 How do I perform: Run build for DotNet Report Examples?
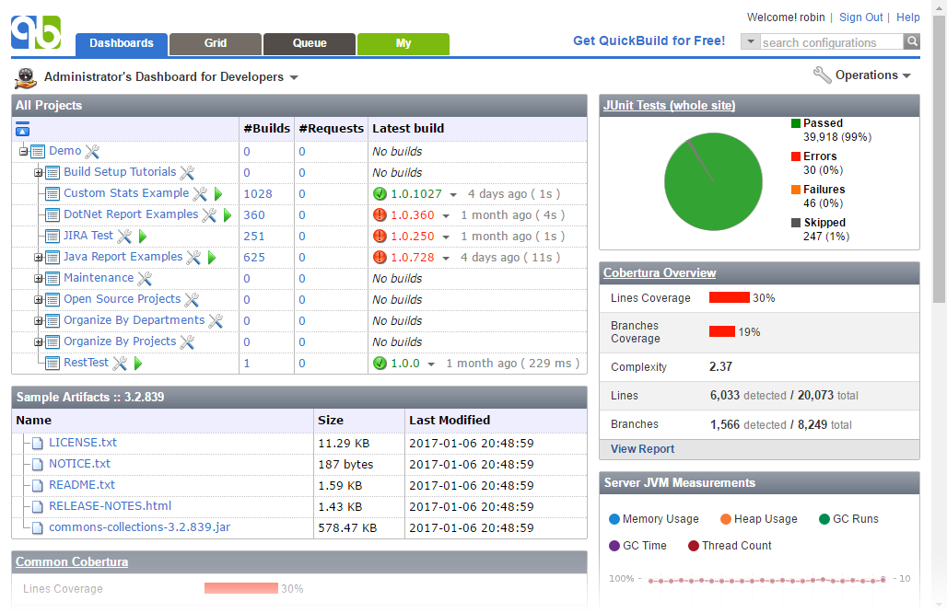(228, 214)
